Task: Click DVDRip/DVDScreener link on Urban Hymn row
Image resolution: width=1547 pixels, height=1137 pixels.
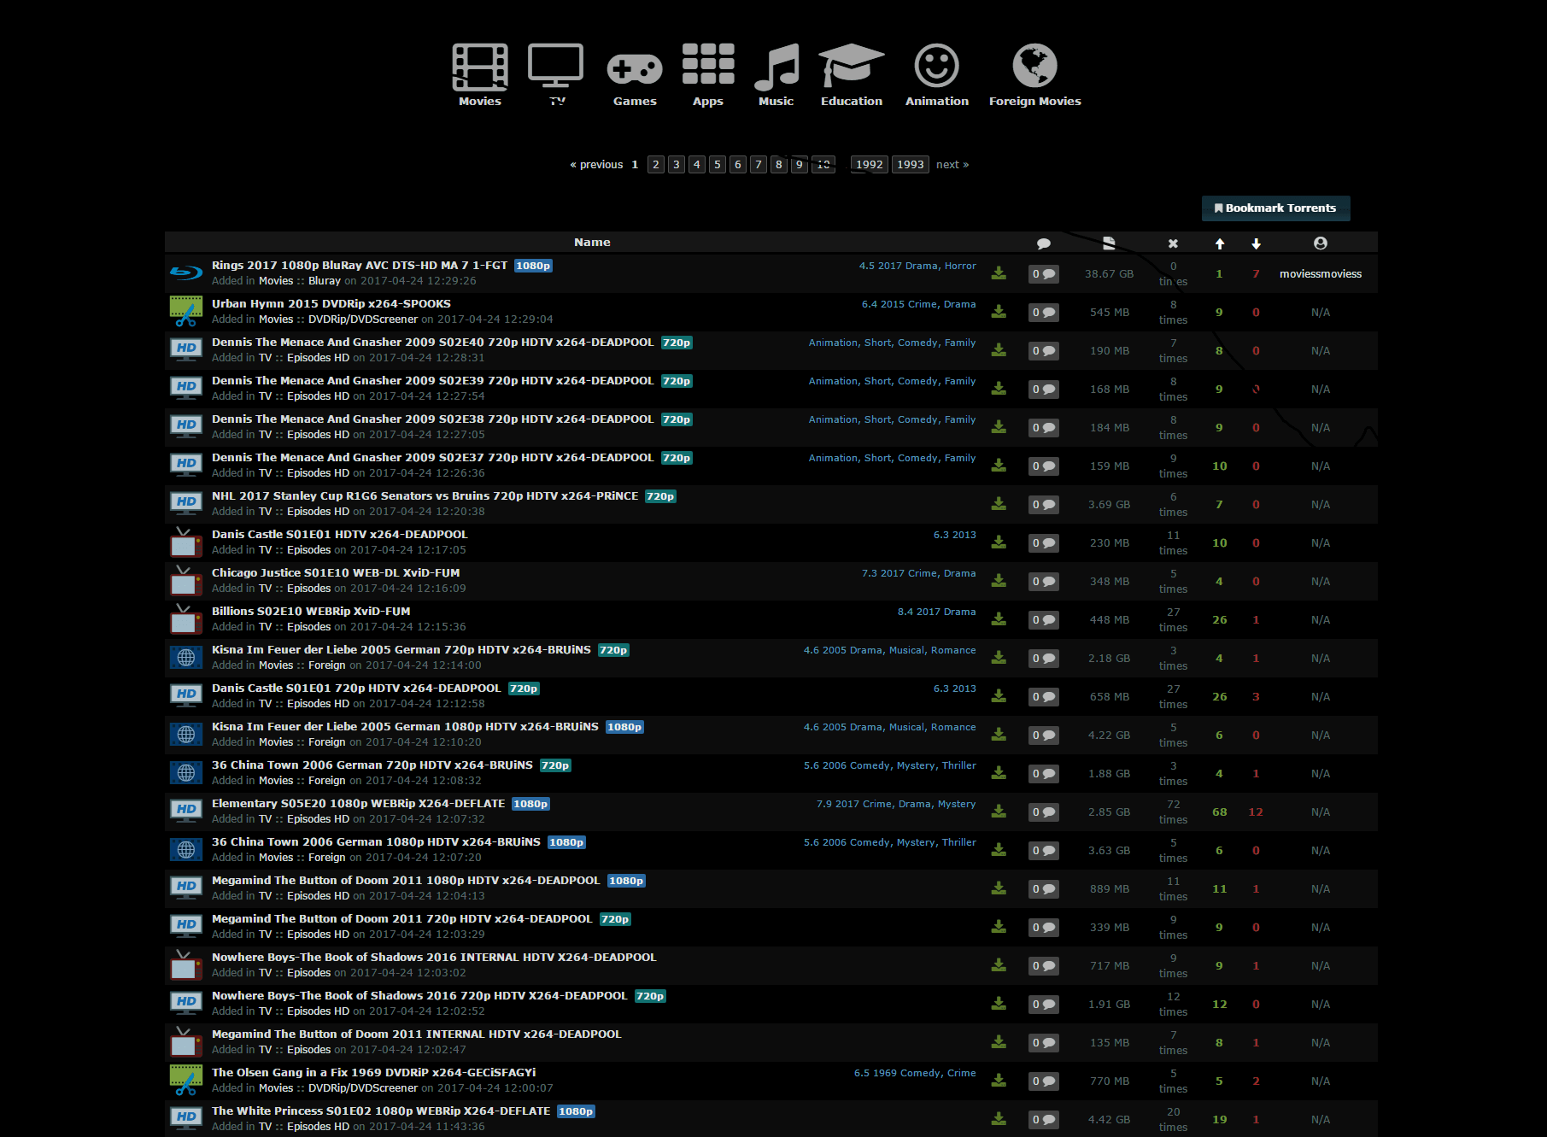Action: point(363,319)
